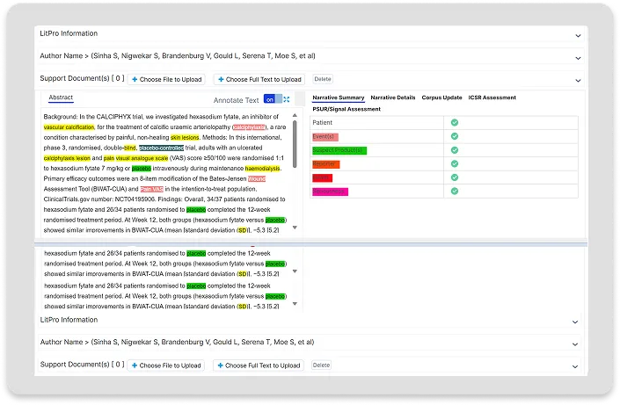Expand the abstract with the fullscreen arrows icon
Viewport: 620px width, 405px height.
coord(287,99)
